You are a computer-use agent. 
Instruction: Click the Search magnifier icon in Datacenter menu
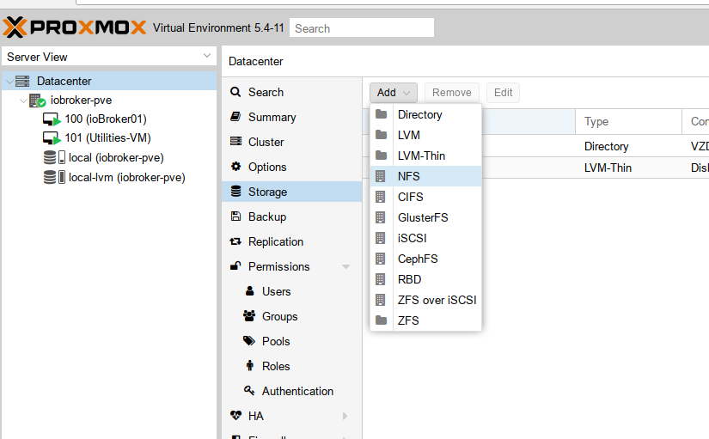pyautogui.click(x=235, y=92)
